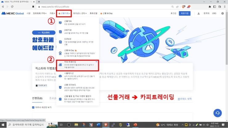Click the browser back arrow
The image size is (228, 128).
[x=3, y=7]
